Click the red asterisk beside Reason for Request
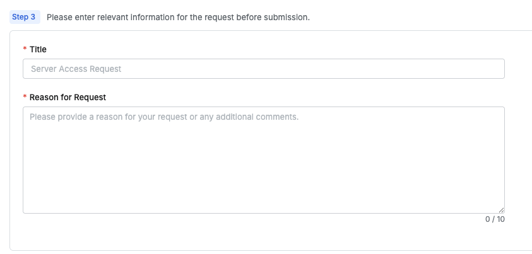This screenshot has height=254, width=532. pyautogui.click(x=25, y=97)
